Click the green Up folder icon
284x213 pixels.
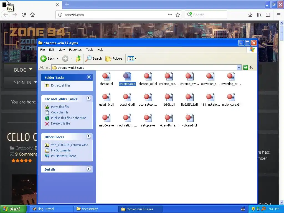(78, 59)
